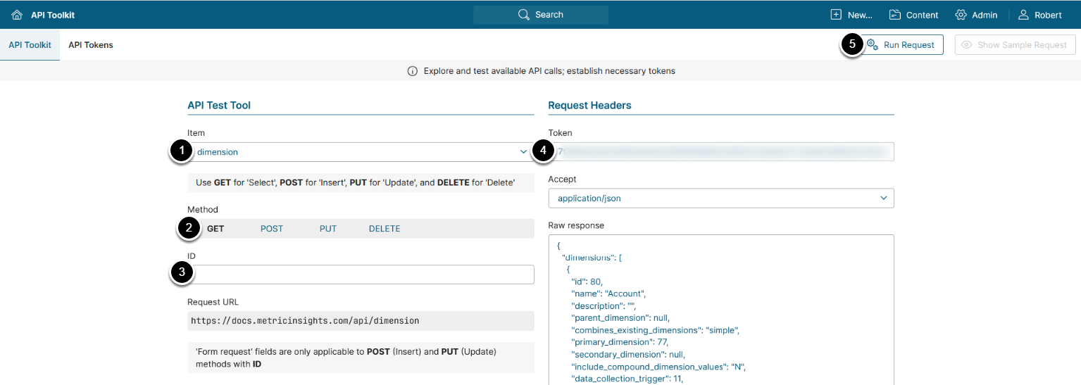Click the home icon in top bar
The height and width of the screenshot is (385, 1081).
pyautogui.click(x=17, y=15)
